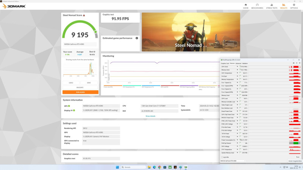Open the GPU Load sensor dropdown

coord(237,99)
